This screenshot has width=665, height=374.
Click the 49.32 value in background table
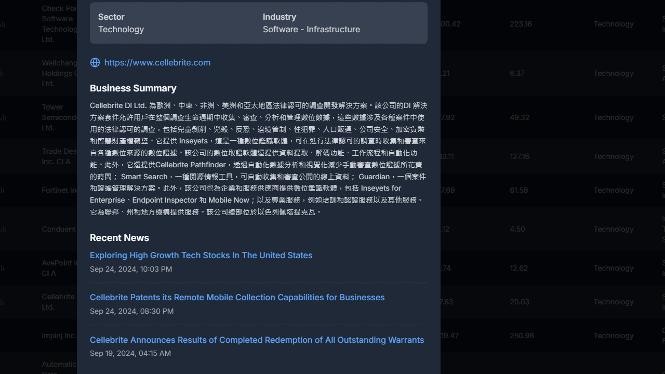click(520, 117)
